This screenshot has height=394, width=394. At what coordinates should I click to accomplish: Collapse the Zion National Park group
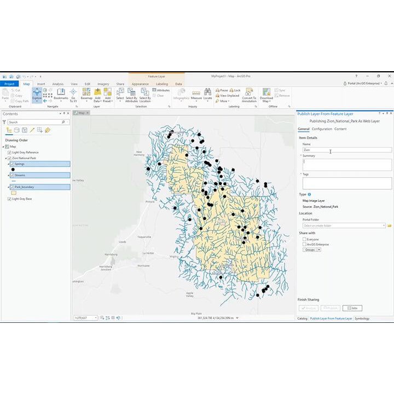[x=5, y=158]
